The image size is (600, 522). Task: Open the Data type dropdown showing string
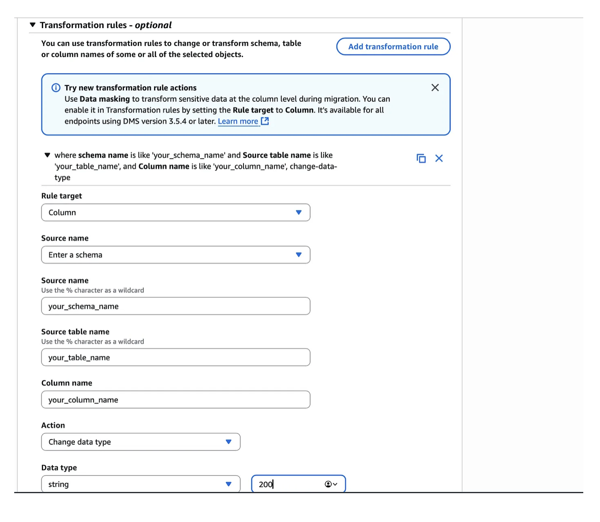click(x=141, y=484)
